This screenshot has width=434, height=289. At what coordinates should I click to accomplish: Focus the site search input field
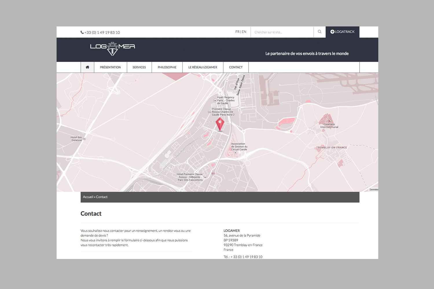coord(282,32)
